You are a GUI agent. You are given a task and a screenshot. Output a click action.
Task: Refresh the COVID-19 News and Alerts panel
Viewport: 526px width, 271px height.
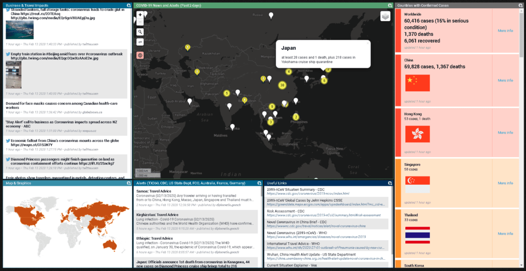tap(390, 5)
